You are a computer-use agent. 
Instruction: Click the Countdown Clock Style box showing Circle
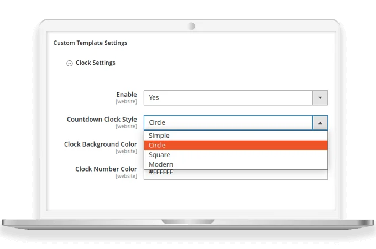pos(228,122)
